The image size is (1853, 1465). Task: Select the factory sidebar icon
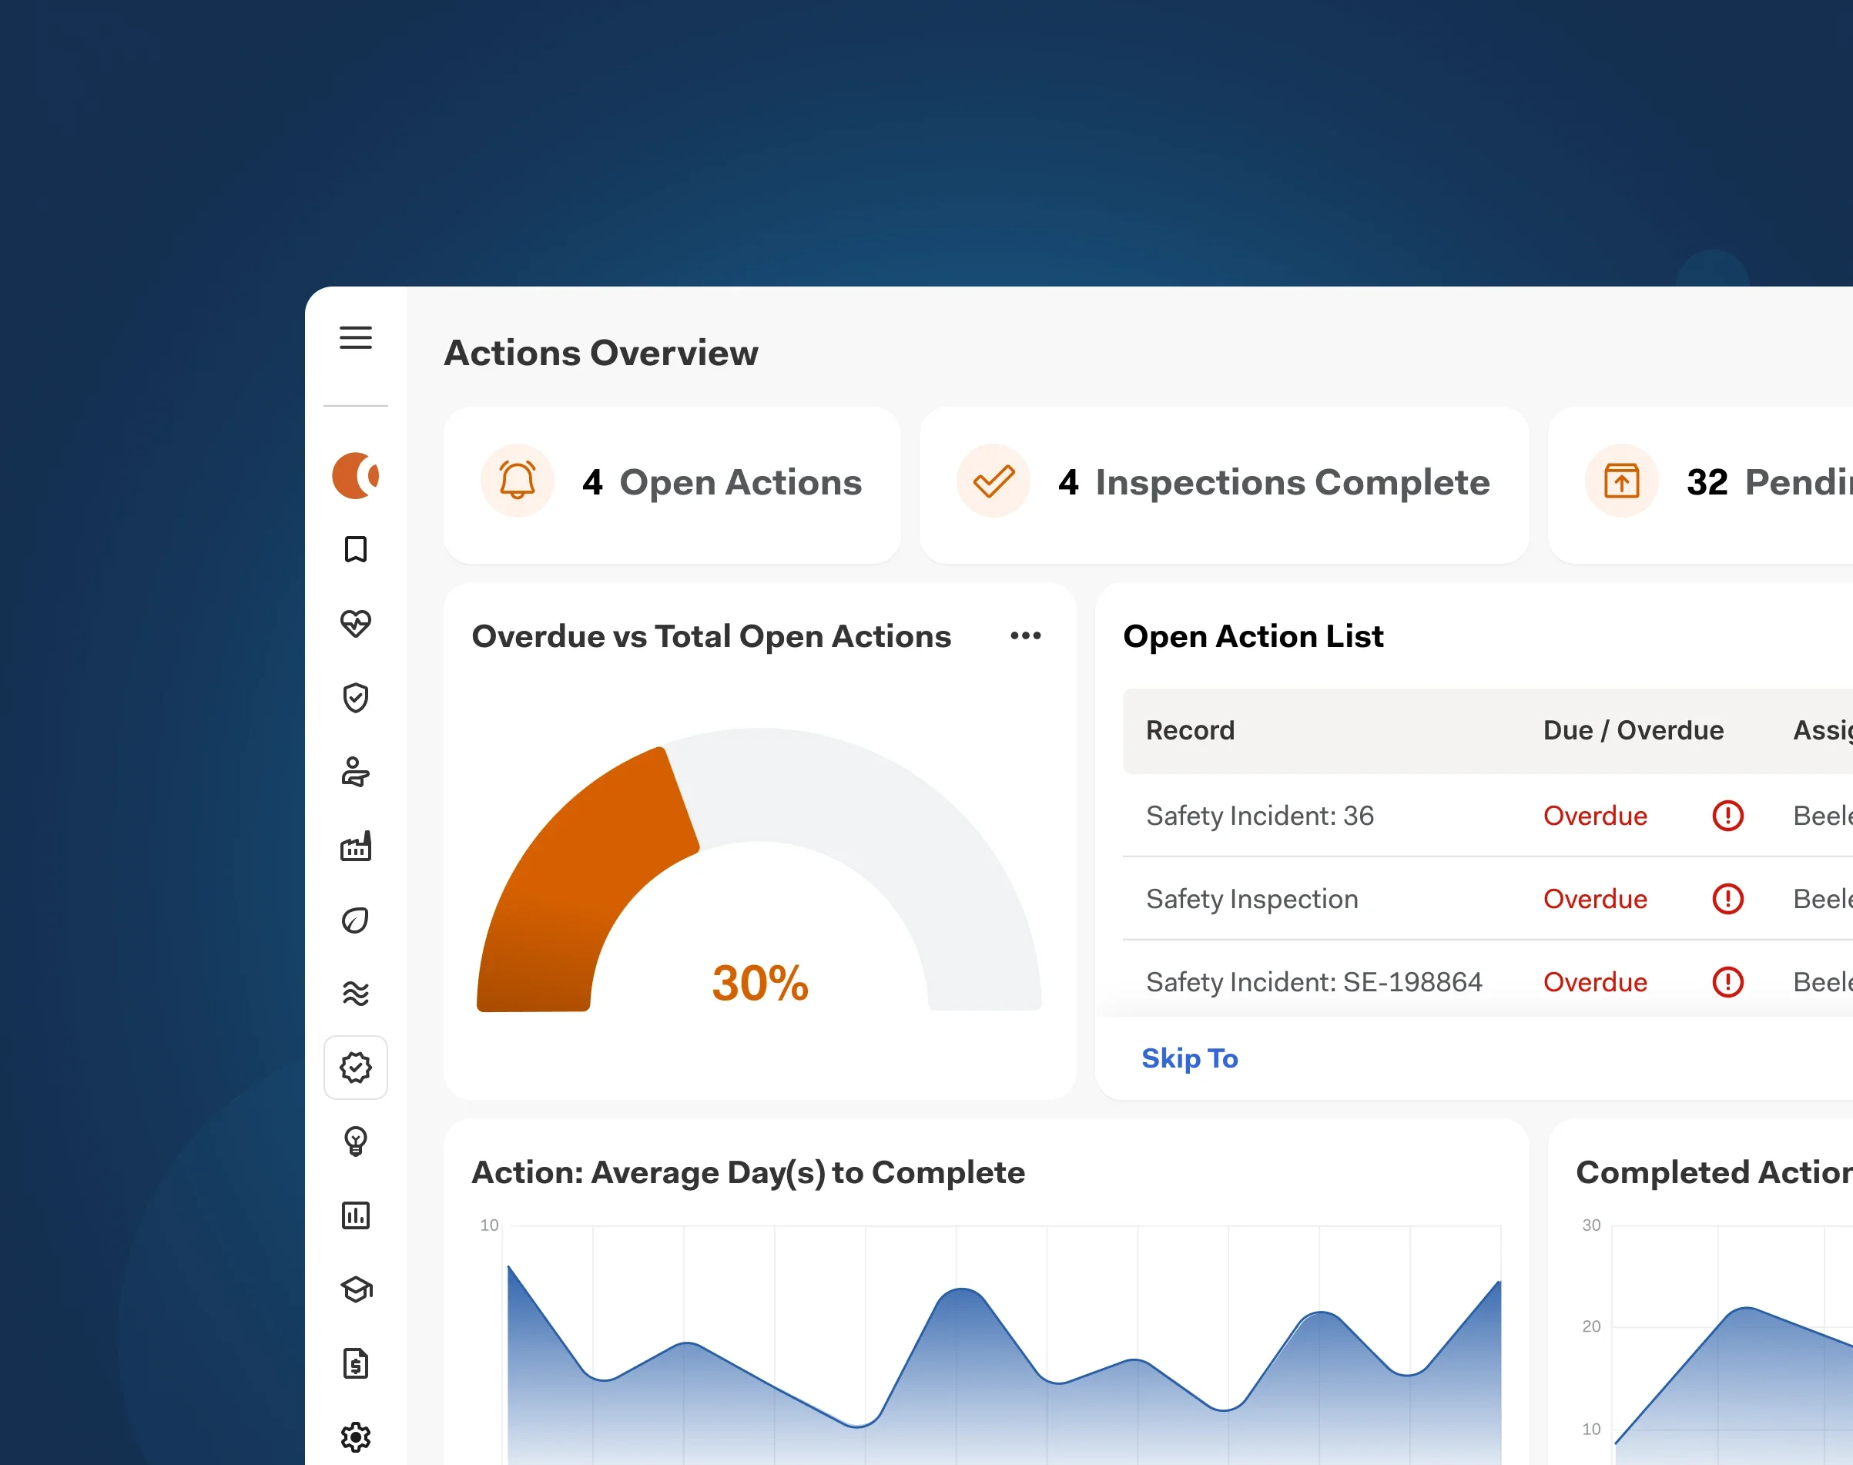pos(355,846)
